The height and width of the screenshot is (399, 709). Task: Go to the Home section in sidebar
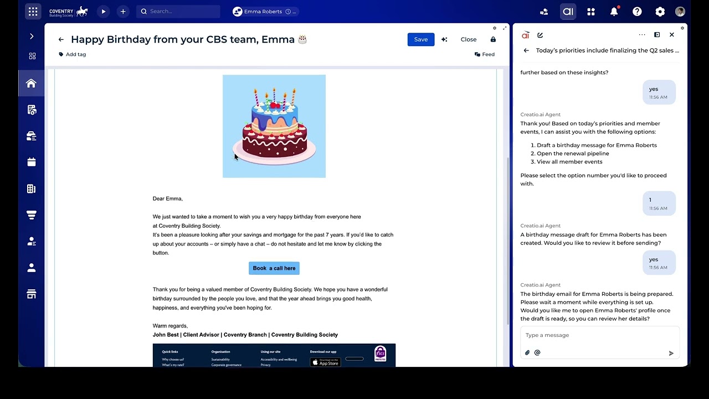31,83
